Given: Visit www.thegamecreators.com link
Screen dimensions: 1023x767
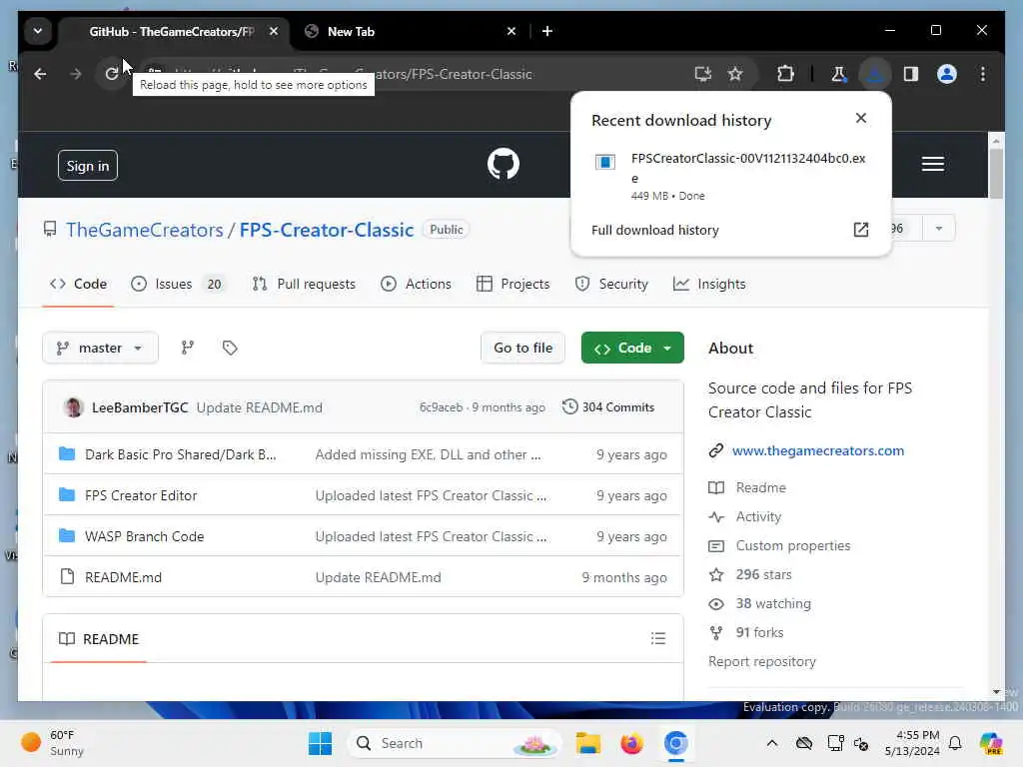Looking at the screenshot, I should (x=817, y=450).
